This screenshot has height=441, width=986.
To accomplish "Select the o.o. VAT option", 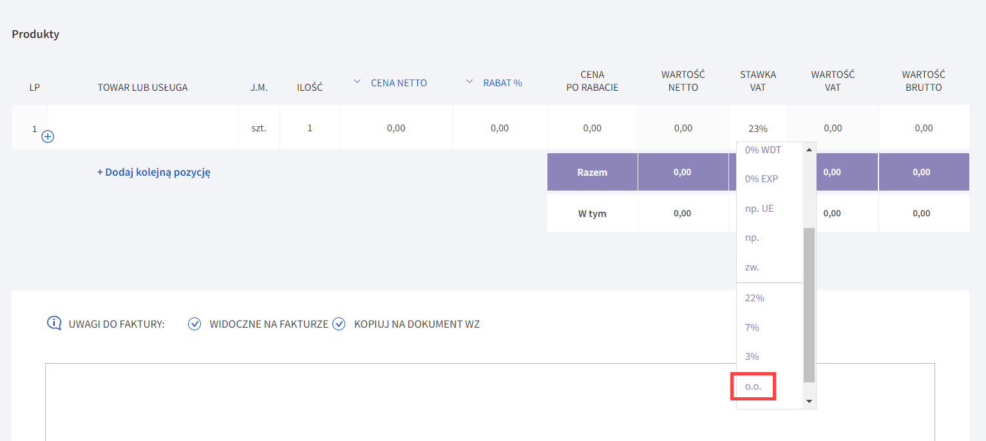I will [x=753, y=387].
